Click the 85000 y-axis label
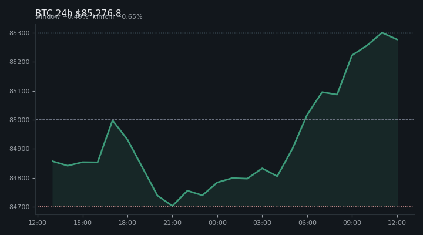 pyautogui.click(x=19, y=120)
